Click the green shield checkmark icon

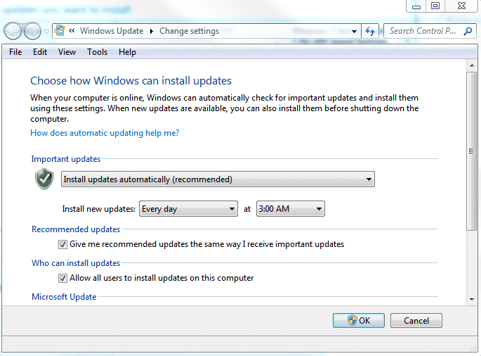pos(44,179)
